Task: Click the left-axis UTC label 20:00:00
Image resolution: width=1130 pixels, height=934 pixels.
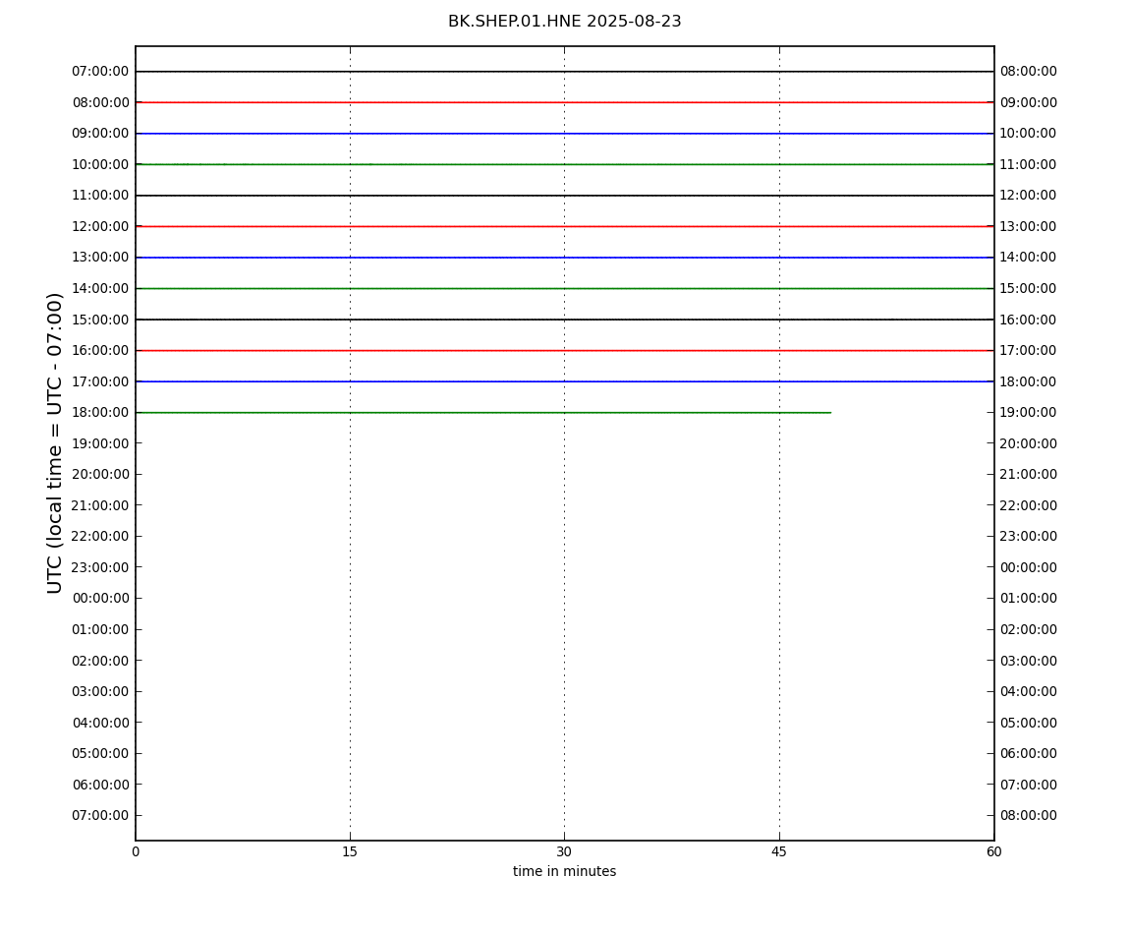Action: pos(100,475)
